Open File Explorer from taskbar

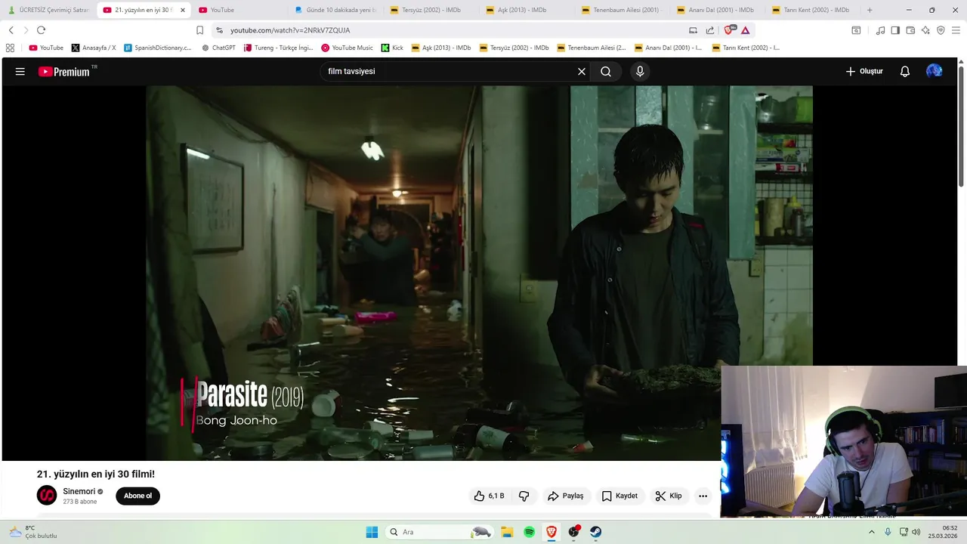[507, 532]
